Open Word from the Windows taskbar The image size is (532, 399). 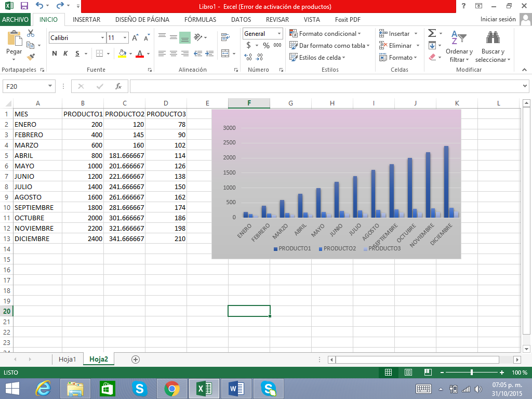(x=236, y=388)
